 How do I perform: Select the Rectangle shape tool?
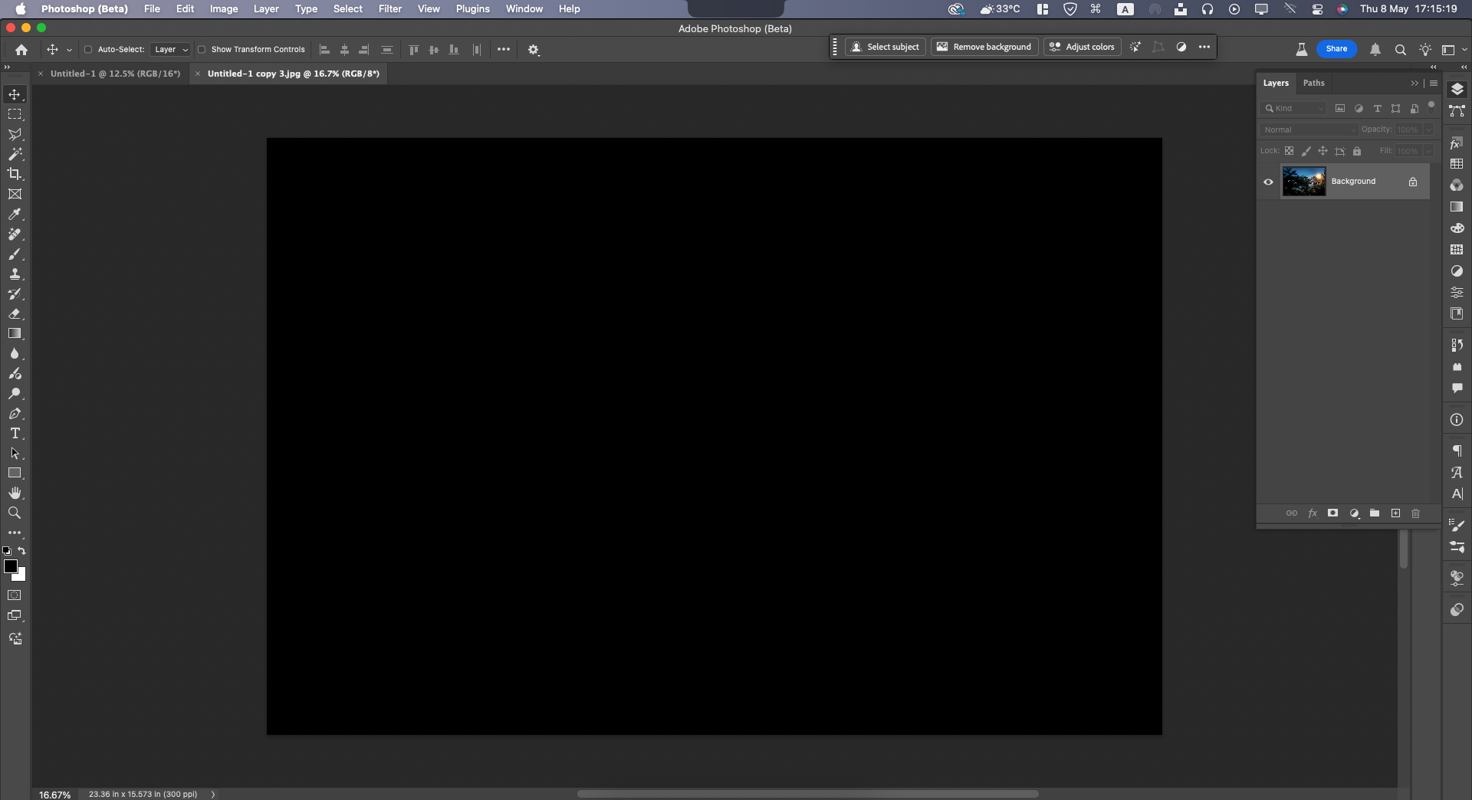15,474
